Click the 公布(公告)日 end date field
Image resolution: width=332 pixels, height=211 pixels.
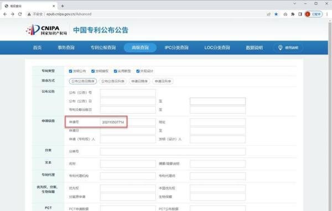(217, 101)
